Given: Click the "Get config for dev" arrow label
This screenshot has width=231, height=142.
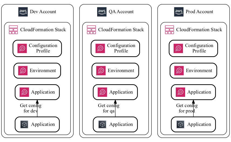Looking at the screenshot, I should [30, 108].
